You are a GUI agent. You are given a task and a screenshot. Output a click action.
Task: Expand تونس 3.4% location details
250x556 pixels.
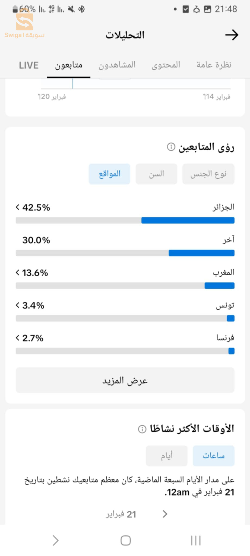[18, 305]
